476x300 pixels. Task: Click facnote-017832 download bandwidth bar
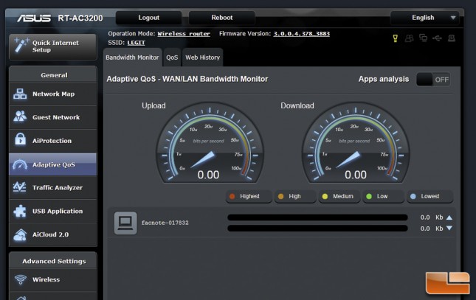(317, 228)
